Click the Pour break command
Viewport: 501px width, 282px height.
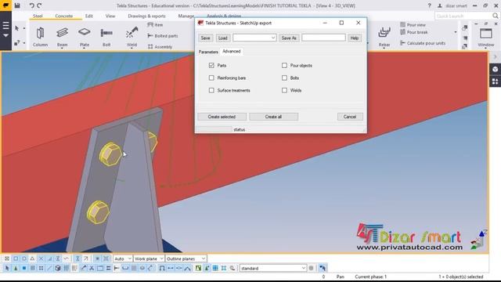pyautogui.click(x=414, y=32)
